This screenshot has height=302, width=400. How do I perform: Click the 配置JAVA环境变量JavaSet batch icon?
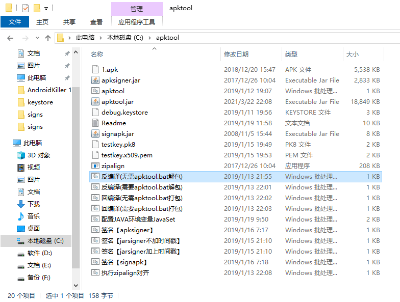click(95, 219)
